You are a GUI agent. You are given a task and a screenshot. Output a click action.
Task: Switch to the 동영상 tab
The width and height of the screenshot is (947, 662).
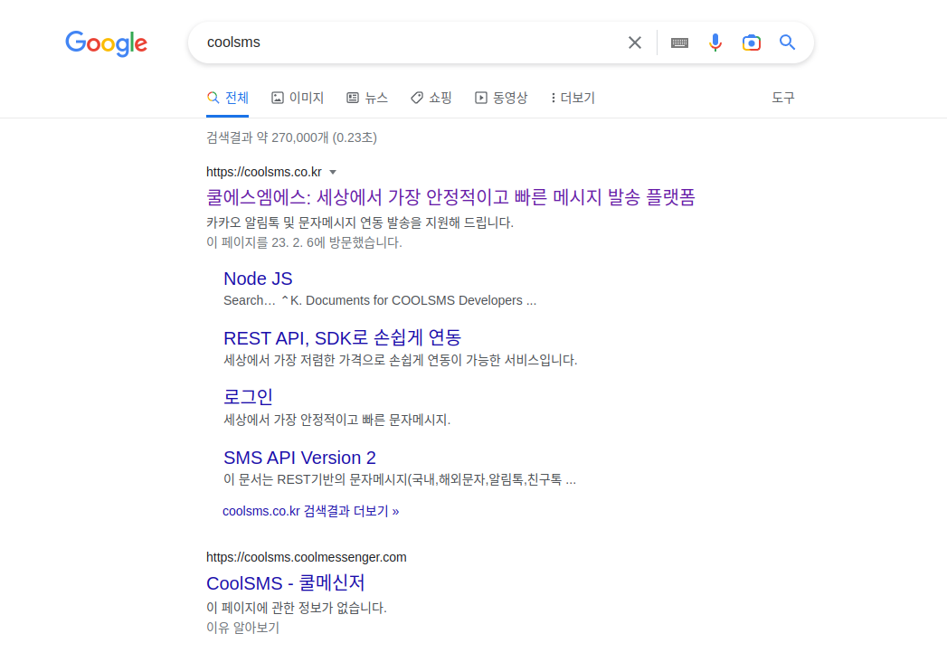coord(501,98)
